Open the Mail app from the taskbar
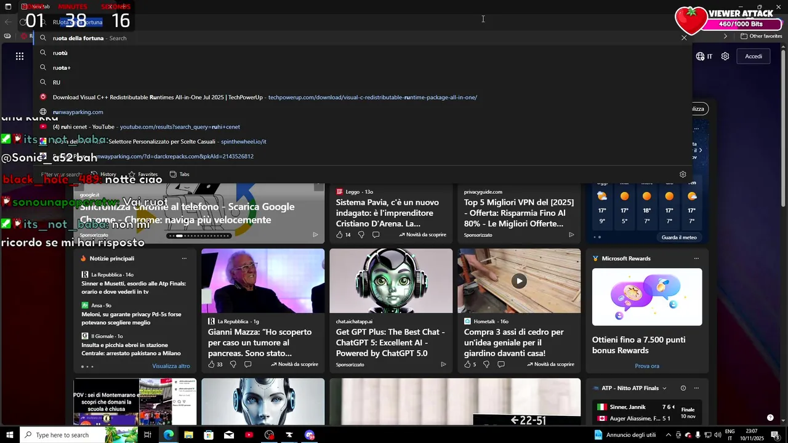The width and height of the screenshot is (788, 443). (229, 435)
